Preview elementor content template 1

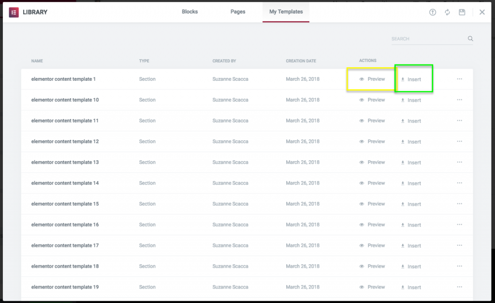pos(372,79)
